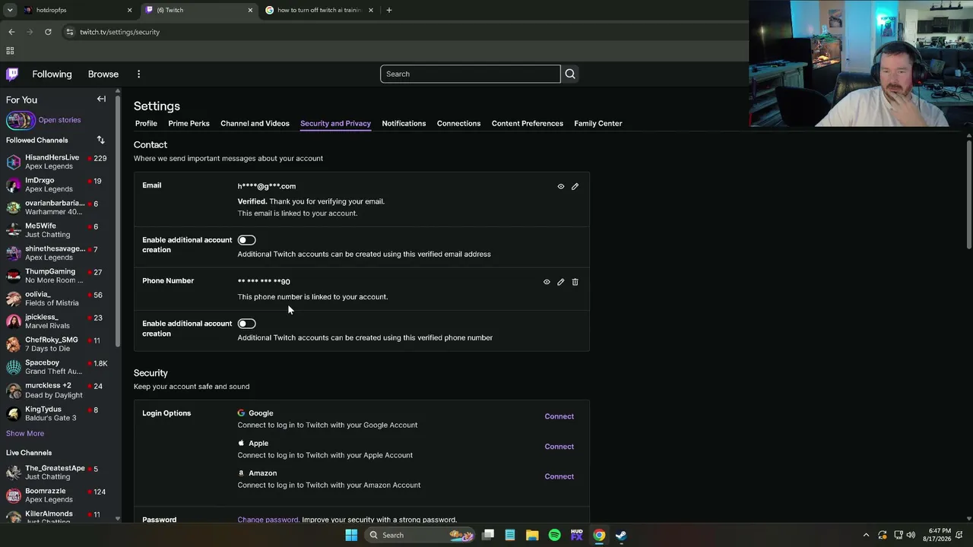Click the Change password link

tap(268, 520)
